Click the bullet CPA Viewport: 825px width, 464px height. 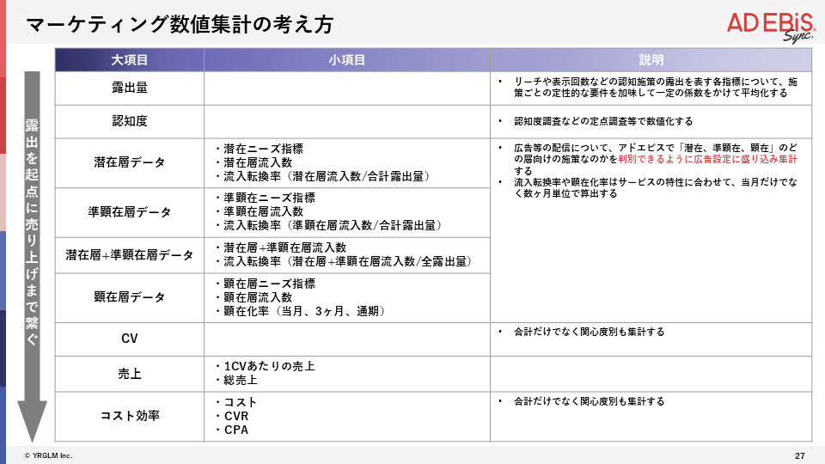[x=231, y=430]
